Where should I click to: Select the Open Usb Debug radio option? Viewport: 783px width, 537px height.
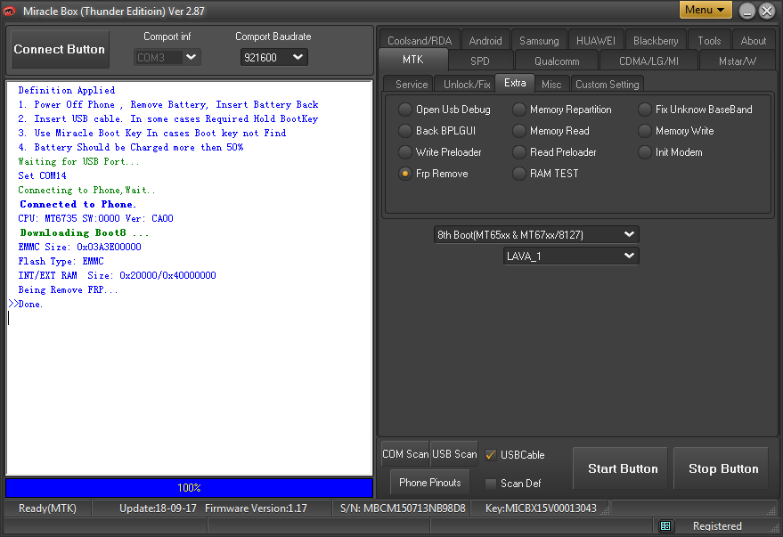pyautogui.click(x=405, y=110)
